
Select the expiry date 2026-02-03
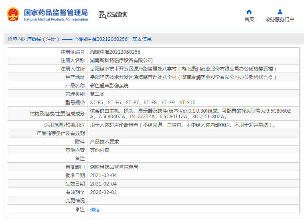pyautogui.click(x=103, y=192)
